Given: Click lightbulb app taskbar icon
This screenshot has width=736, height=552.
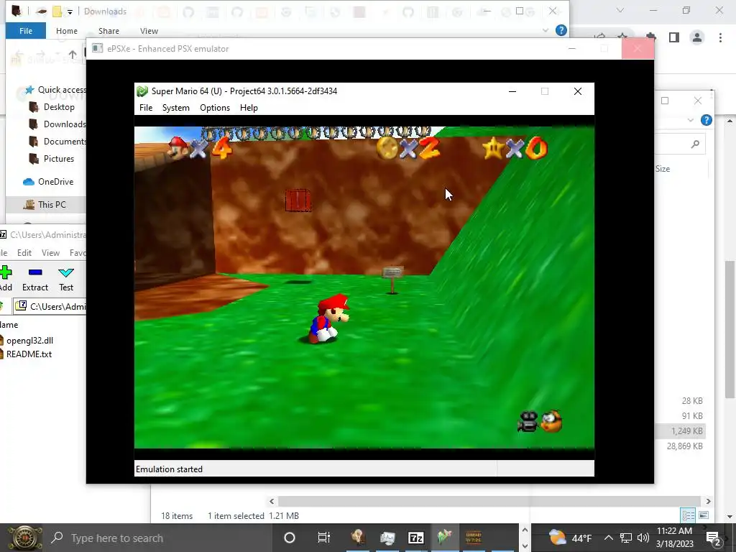Looking at the screenshot, I should point(358,537).
